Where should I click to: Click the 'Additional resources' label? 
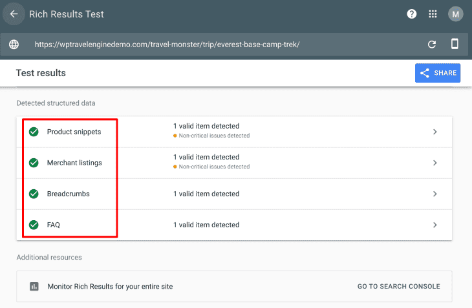(49, 257)
